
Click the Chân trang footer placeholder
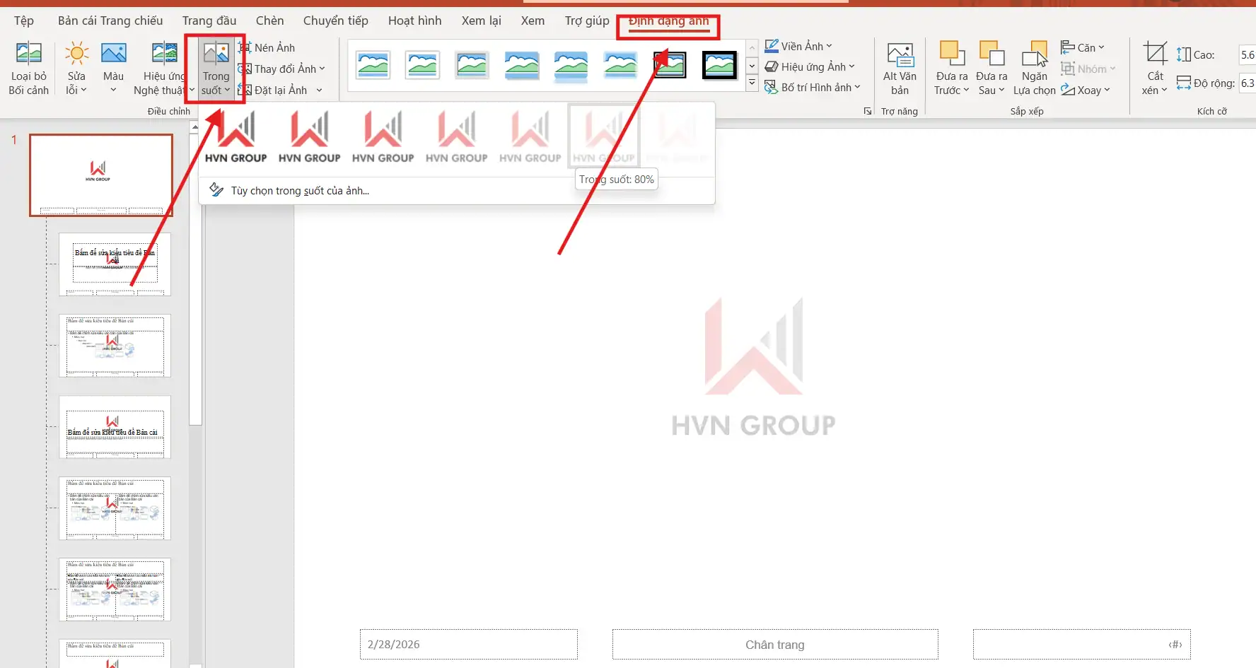tap(774, 644)
